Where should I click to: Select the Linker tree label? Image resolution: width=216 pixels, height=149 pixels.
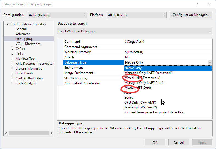coord(20,54)
